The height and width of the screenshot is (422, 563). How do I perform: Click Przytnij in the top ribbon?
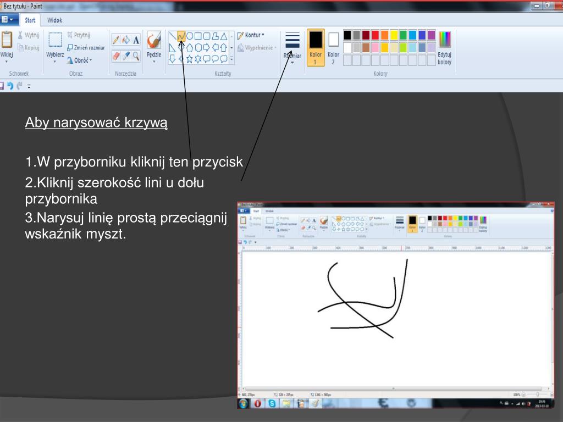79,35
